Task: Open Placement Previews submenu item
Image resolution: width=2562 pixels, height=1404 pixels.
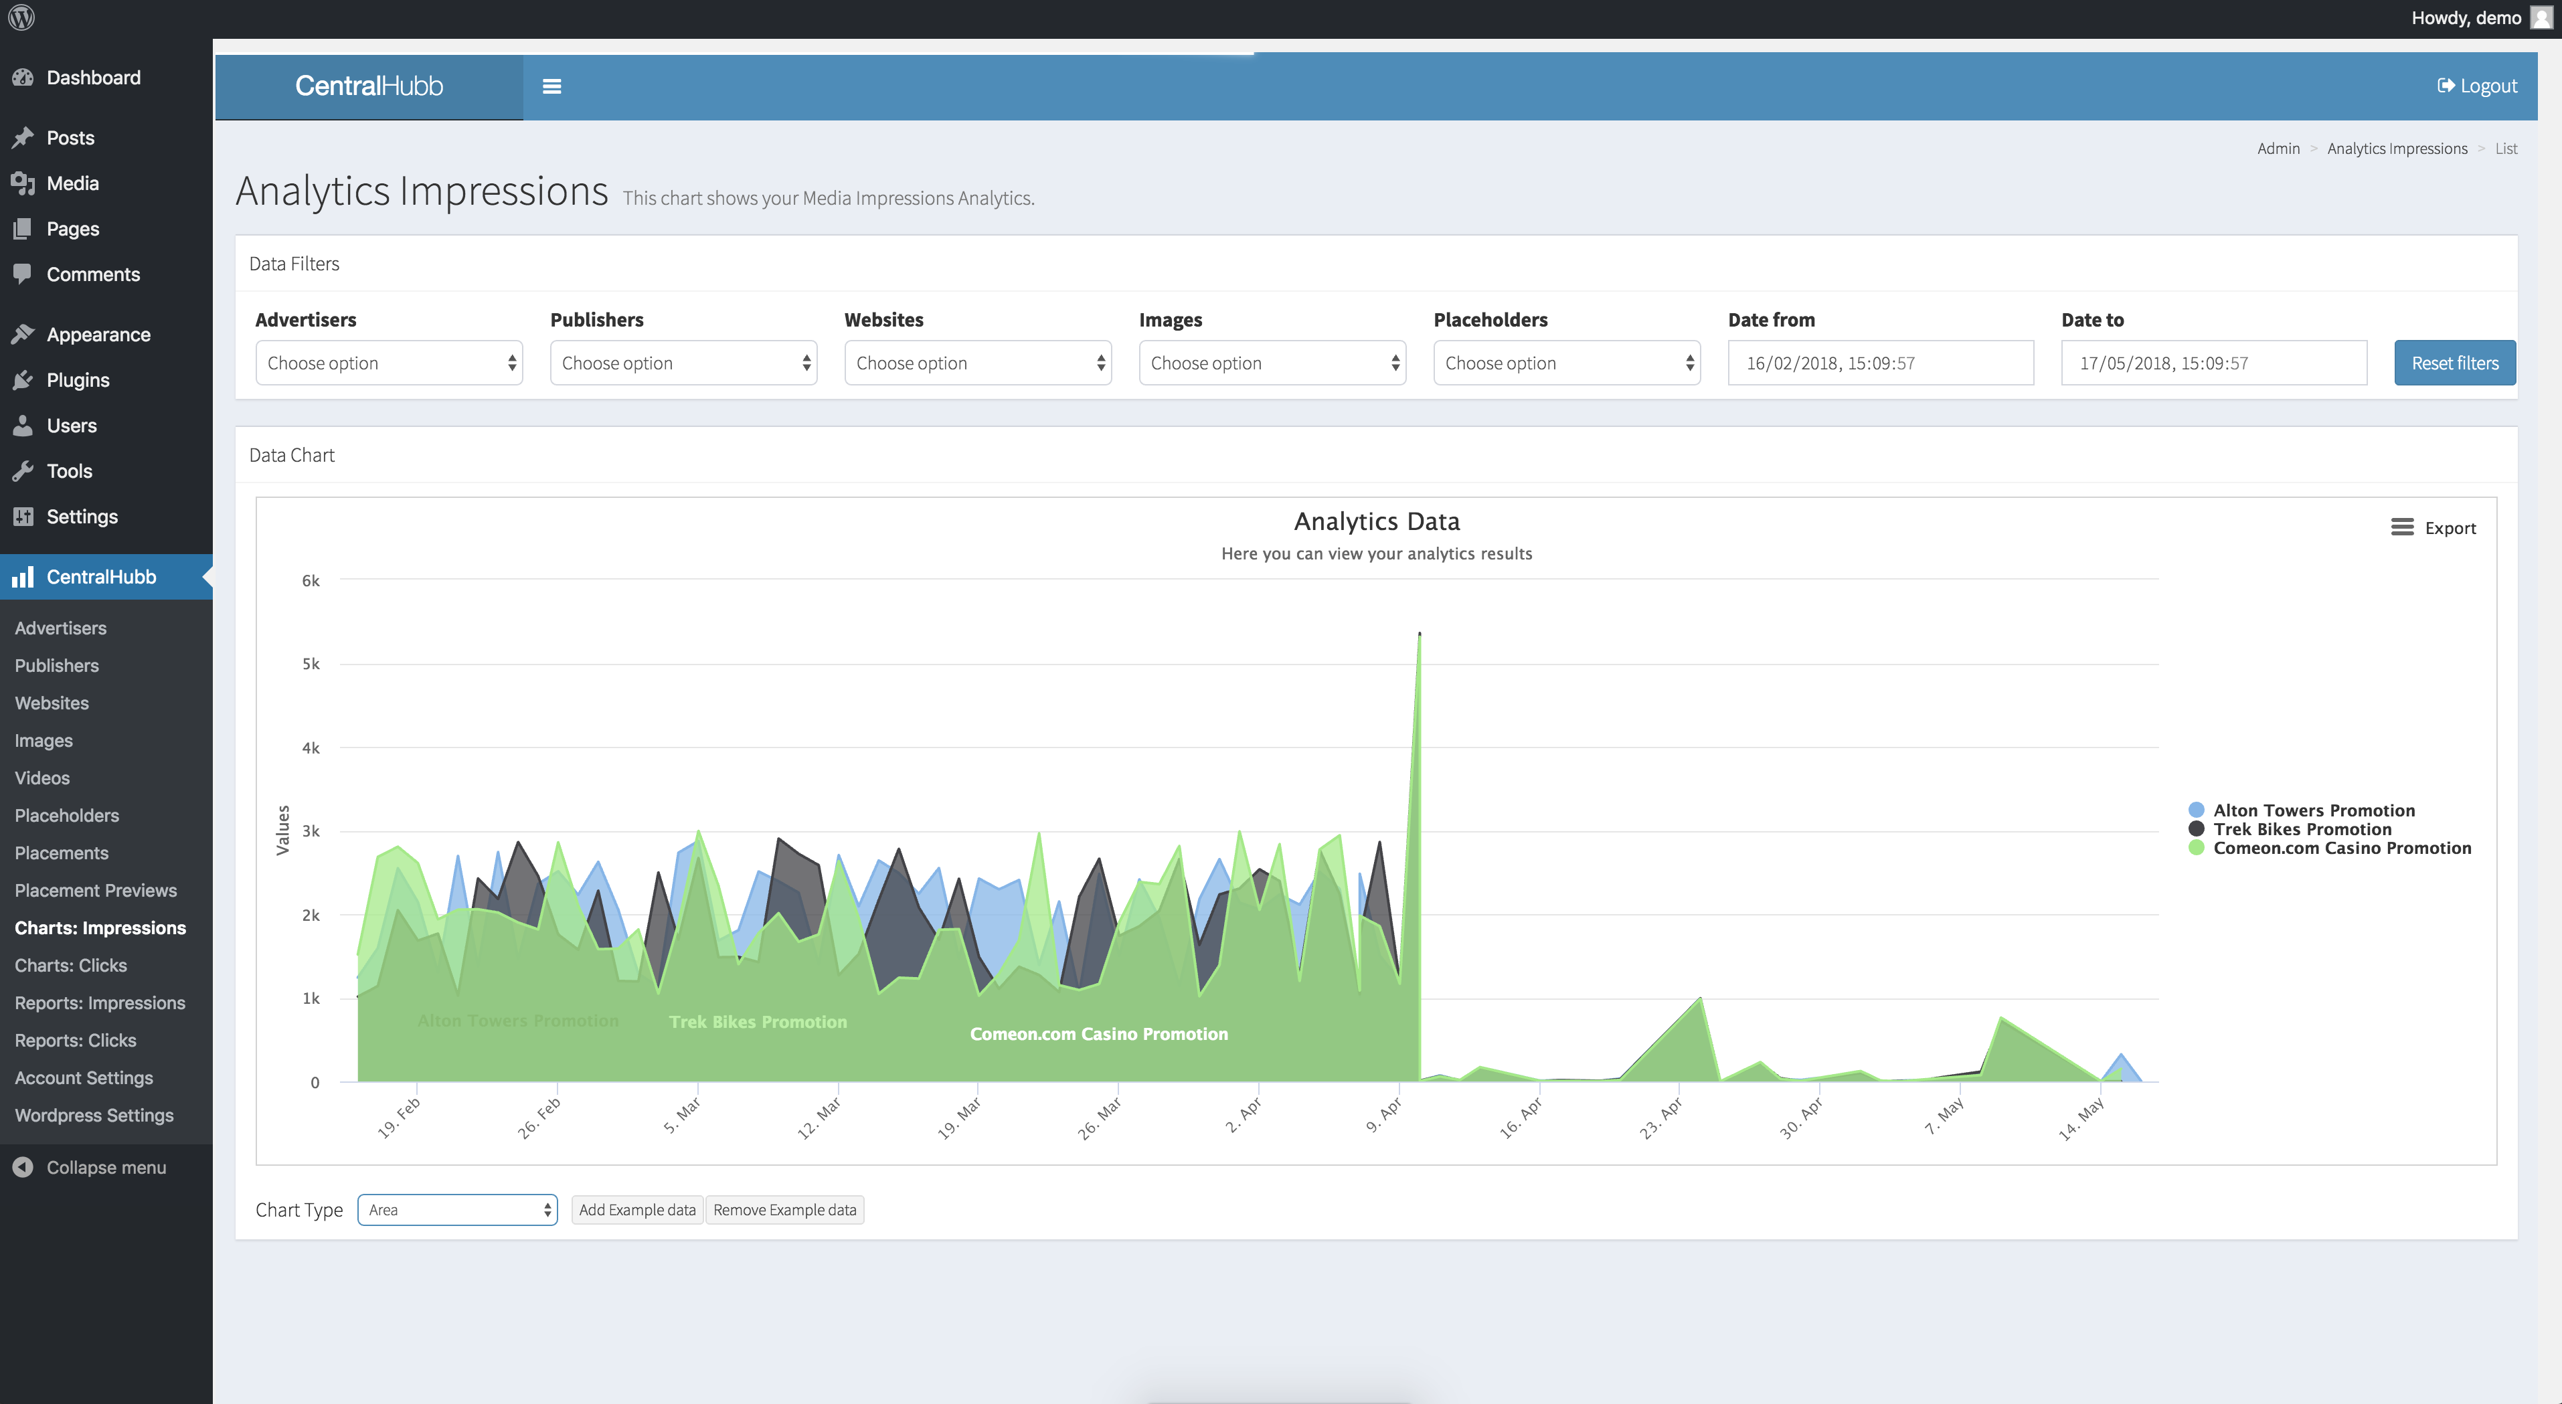Action: (x=96, y=891)
